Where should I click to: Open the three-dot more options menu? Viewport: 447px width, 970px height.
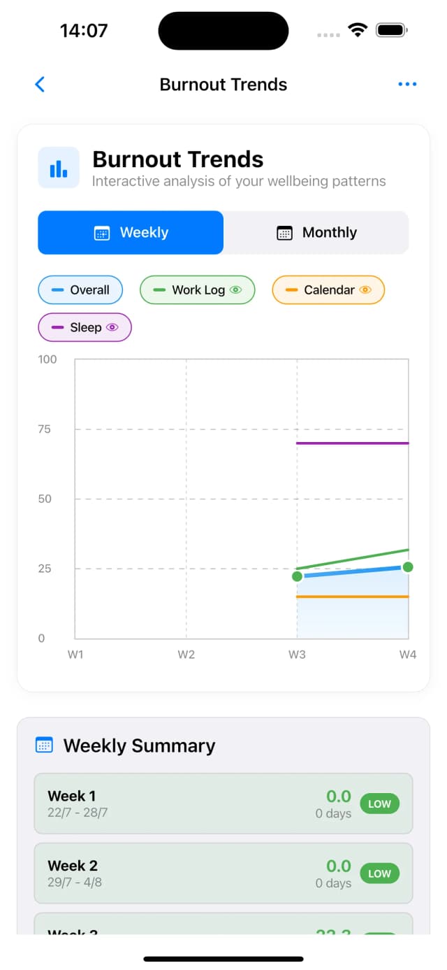pos(406,85)
